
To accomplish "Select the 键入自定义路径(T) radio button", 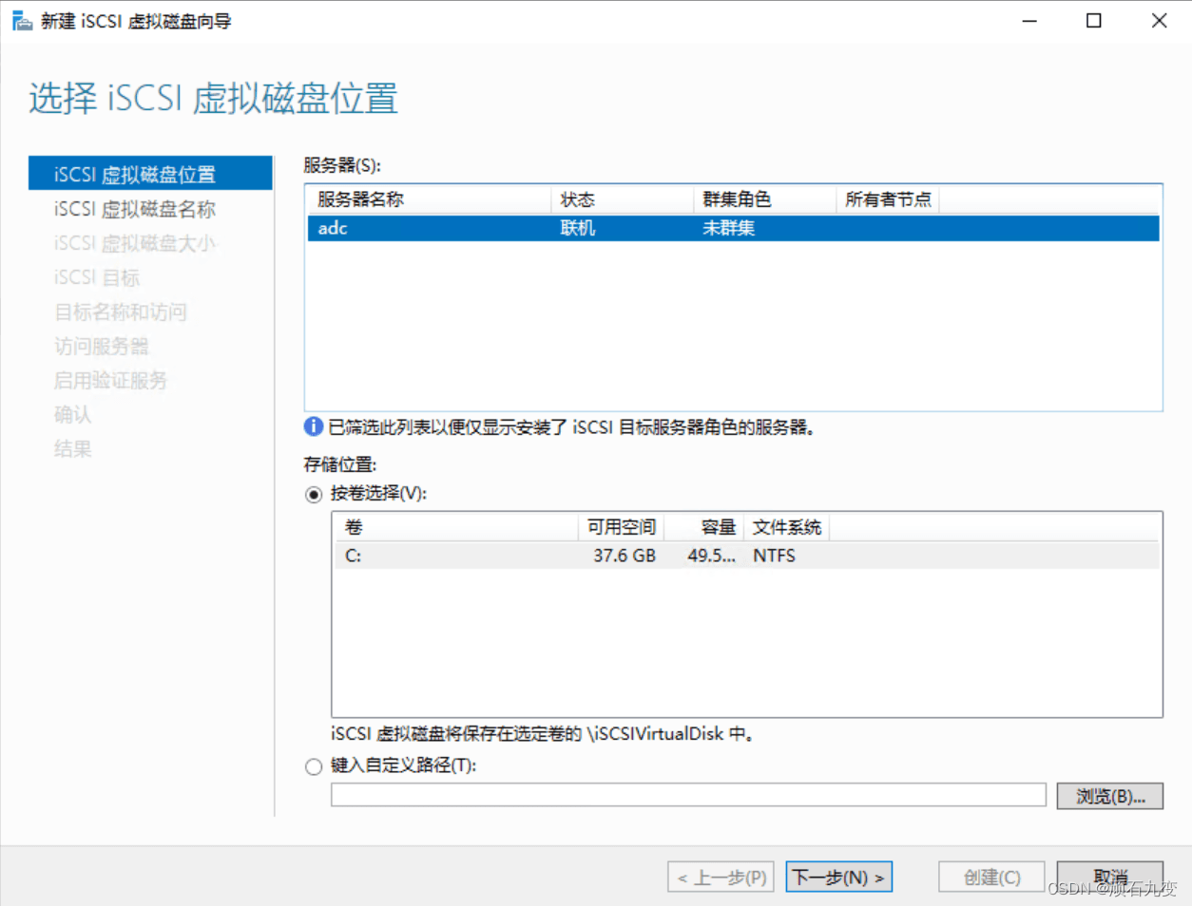I will tap(314, 766).
